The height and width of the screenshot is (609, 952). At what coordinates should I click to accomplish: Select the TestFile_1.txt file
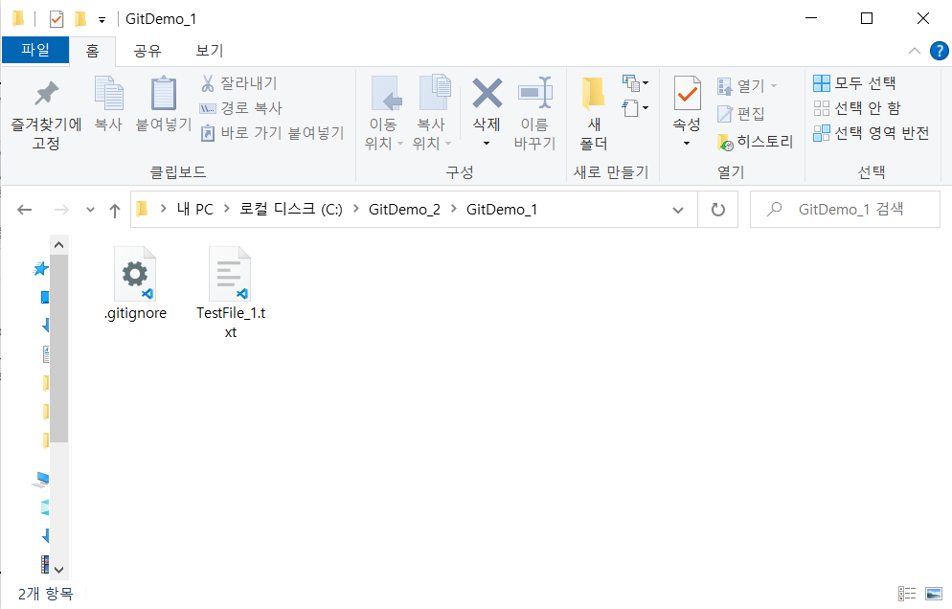[231, 293]
